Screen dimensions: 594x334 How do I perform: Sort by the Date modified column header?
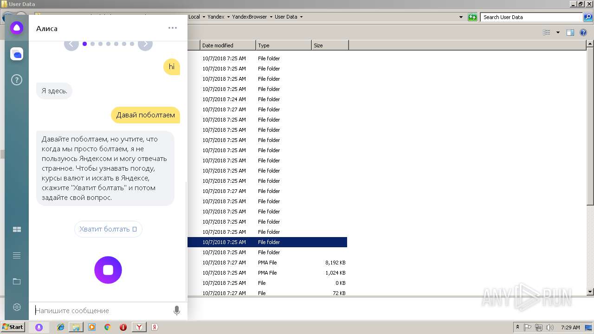[x=228, y=45]
